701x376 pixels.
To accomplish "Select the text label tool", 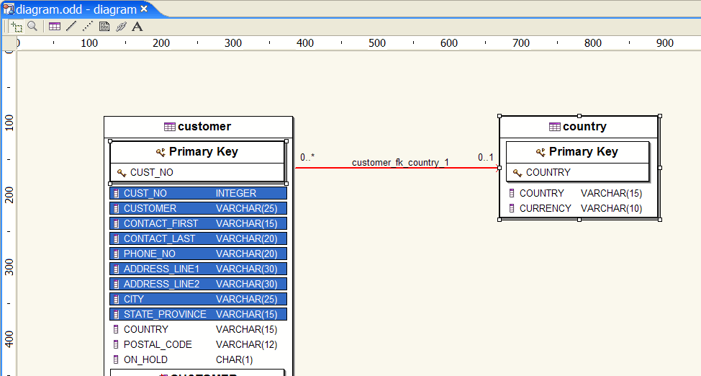I will (137, 27).
